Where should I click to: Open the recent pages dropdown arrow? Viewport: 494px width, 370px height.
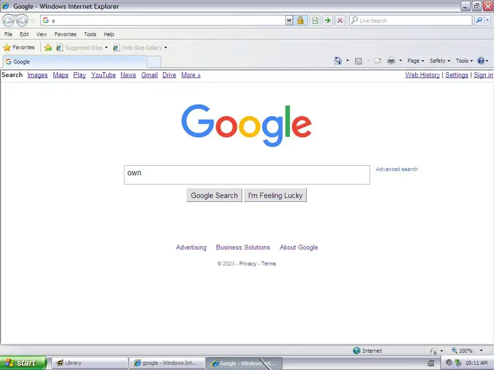[x=32, y=21]
